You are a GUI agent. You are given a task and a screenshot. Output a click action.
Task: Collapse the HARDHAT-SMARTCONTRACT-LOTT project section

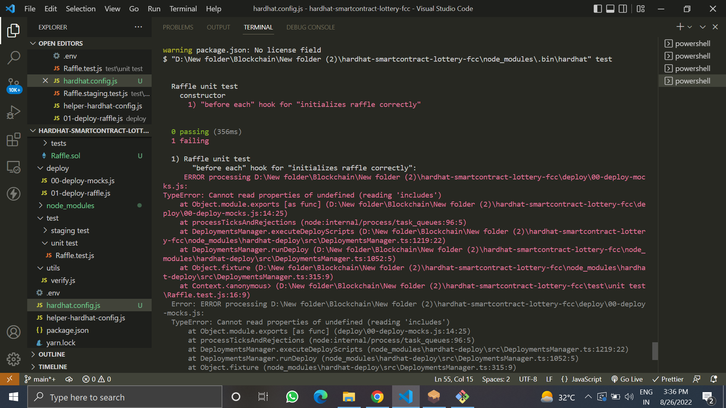[89, 131]
